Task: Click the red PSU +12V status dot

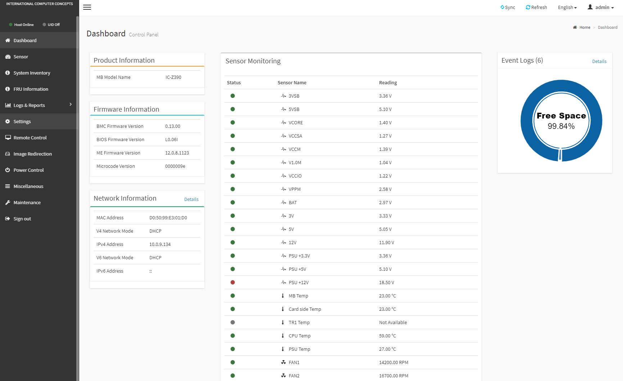Action: click(x=233, y=282)
